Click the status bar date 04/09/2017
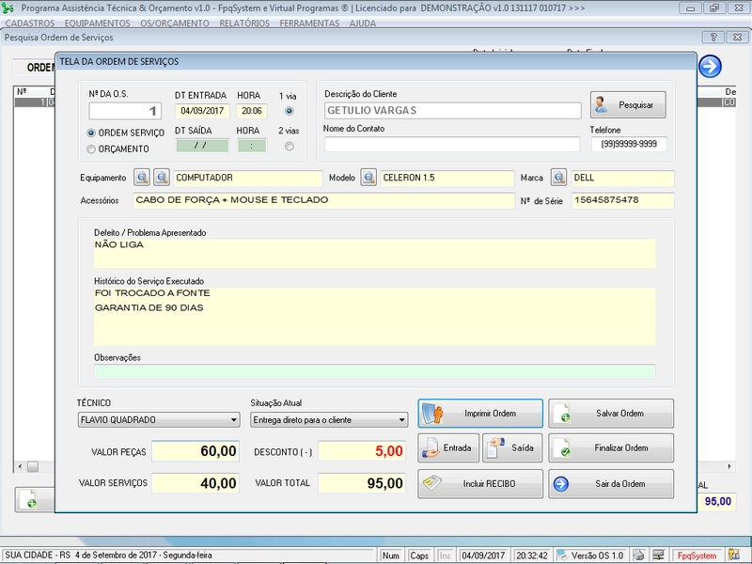Image resolution: width=752 pixels, height=564 pixels. tap(483, 556)
